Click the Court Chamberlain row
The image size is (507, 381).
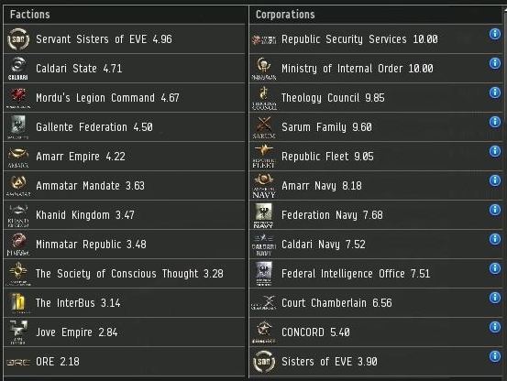[x=376, y=303]
